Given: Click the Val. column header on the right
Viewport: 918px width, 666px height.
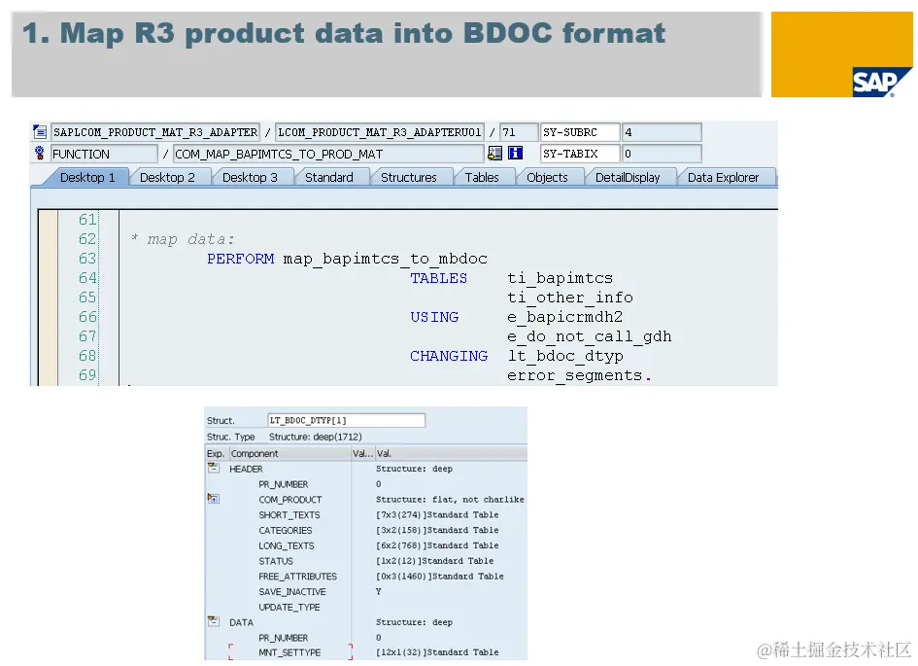Looking at the screenshot, I should coord(451,453).
